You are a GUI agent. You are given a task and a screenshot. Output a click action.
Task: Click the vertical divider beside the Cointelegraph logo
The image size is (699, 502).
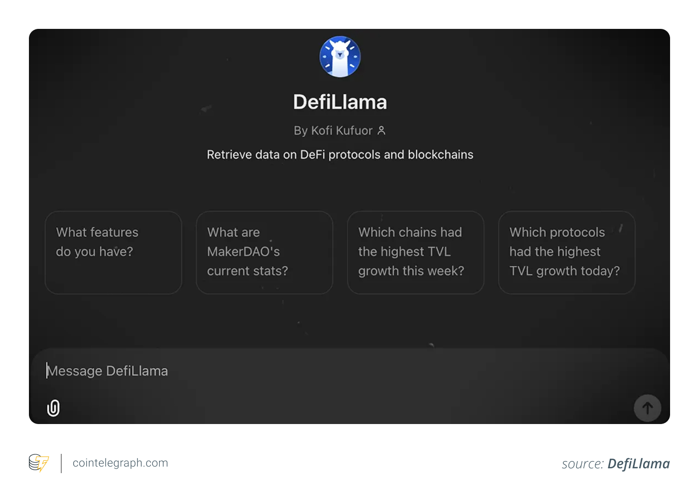[x=61, y=463]
